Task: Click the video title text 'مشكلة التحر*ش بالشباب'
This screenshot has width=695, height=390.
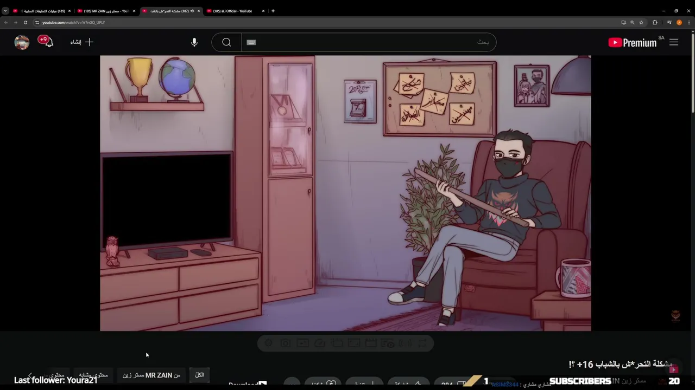Action: (635, 364)
